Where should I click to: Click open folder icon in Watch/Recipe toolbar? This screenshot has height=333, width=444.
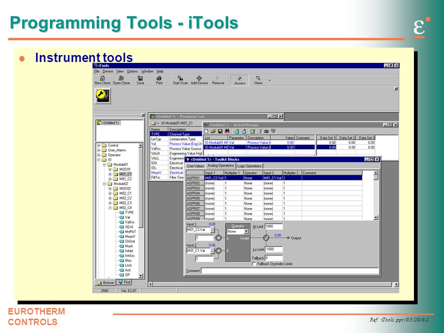(x=213, y=131)
